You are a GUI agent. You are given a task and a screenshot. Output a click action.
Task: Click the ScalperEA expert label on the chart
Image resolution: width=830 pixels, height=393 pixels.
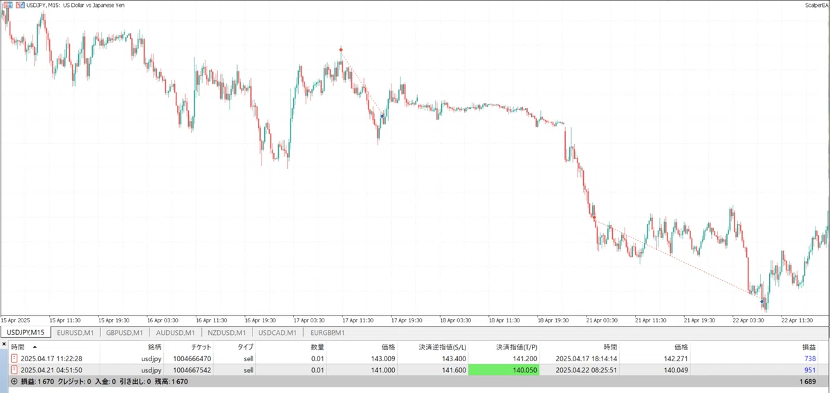coord(817,5)
